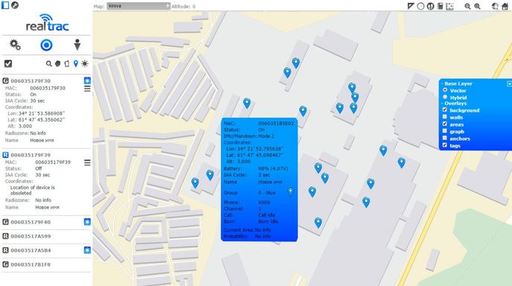Viewport: 512px width, 286px height.
Task: Open the settings gears icon
Action: click(x=15, y=45)
